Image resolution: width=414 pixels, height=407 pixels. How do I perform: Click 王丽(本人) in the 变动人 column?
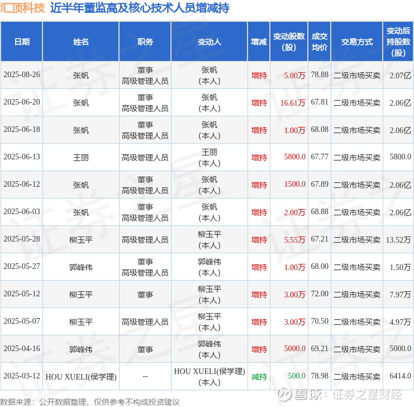pyautogui.click(x=210, y=158)
